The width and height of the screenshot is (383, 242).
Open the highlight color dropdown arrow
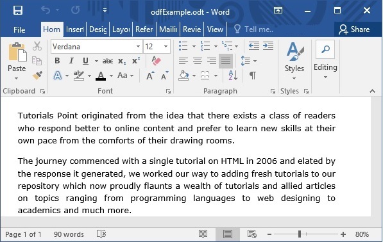pyautogui.click(x=89, y=76)
